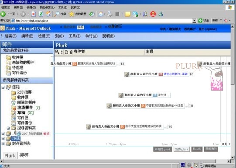Screen dimensions: 236x168
Task: Select the 草稿 drafts folder
Action: coord(21,112)
